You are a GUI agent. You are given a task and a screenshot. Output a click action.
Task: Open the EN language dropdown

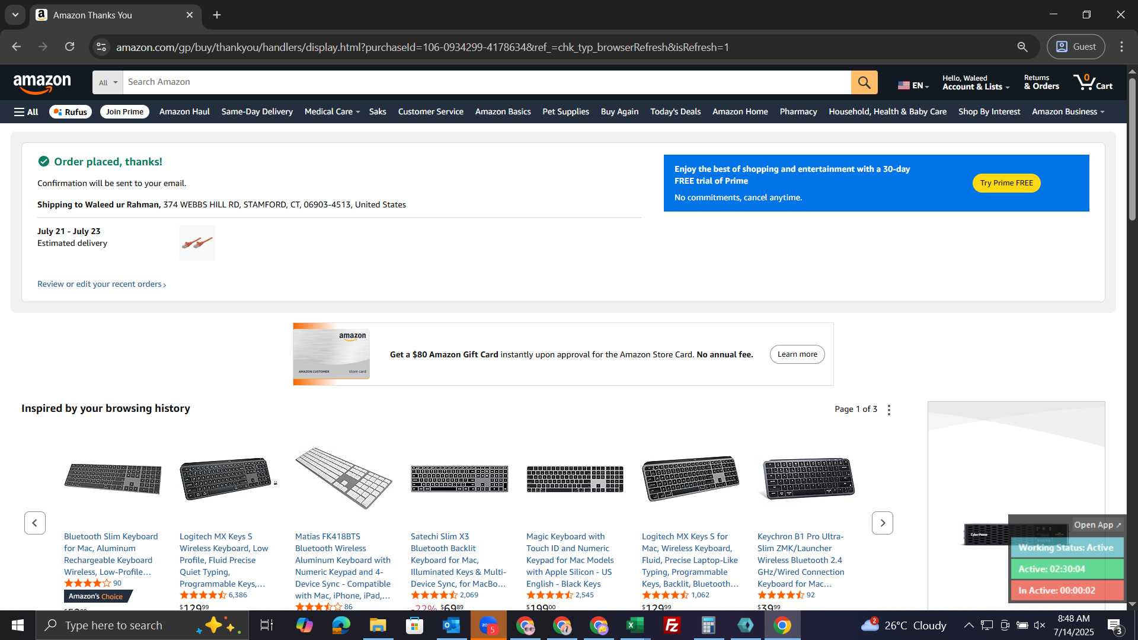point(913,85)
